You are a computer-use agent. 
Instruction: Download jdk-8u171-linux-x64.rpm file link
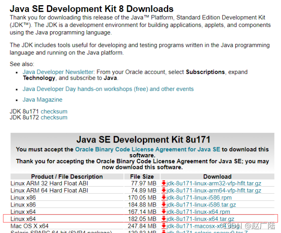click(x=198, y=212)
